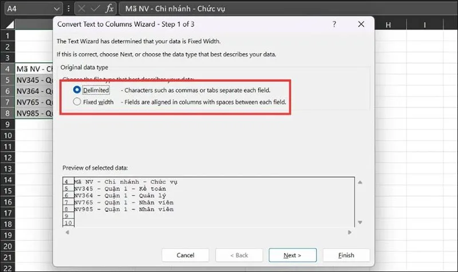This screenshot has height=272, width=458.
Task: Click preview line 'NV345 - Quận 1 - Kế toán'
Action: tap(120, 189)
